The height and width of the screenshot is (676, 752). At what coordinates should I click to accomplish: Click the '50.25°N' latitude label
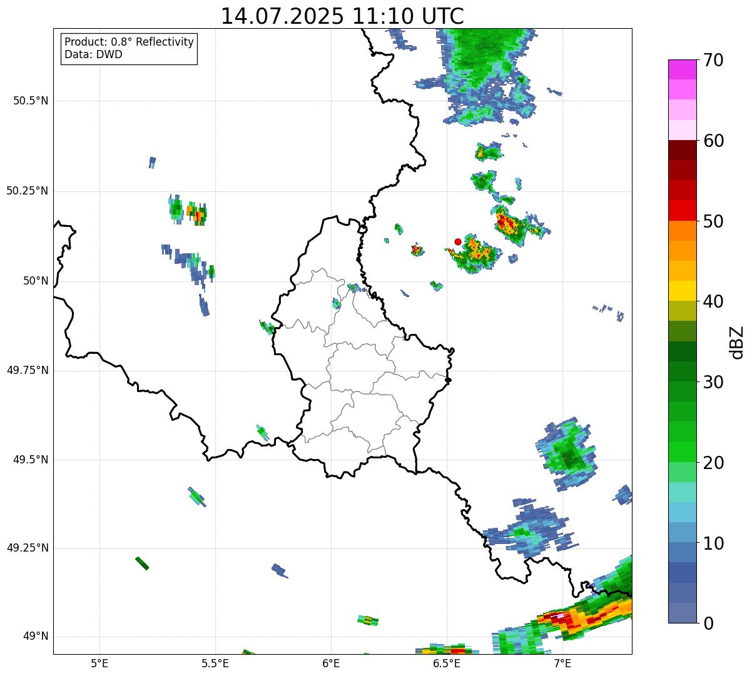[28, 191]
